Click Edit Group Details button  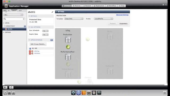tap(38, 44)
